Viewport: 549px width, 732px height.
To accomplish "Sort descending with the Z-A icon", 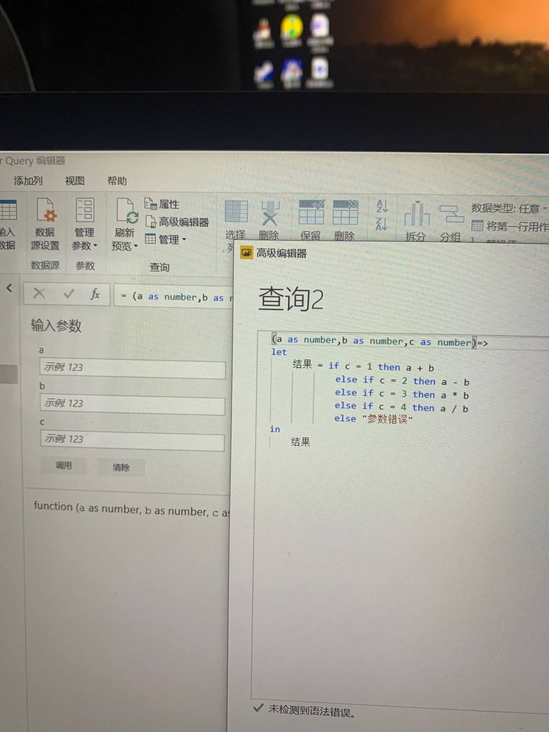I will [382, 224].
